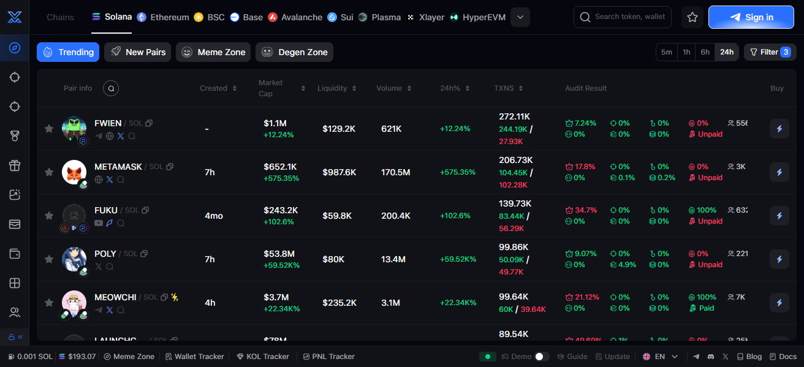Sort the table by Market Cap
This screenshot has height=367, width=804.
click(x=281, y=88)
